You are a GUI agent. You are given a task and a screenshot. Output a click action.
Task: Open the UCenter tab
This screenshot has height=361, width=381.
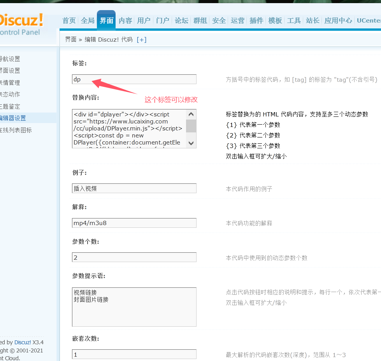369,21
